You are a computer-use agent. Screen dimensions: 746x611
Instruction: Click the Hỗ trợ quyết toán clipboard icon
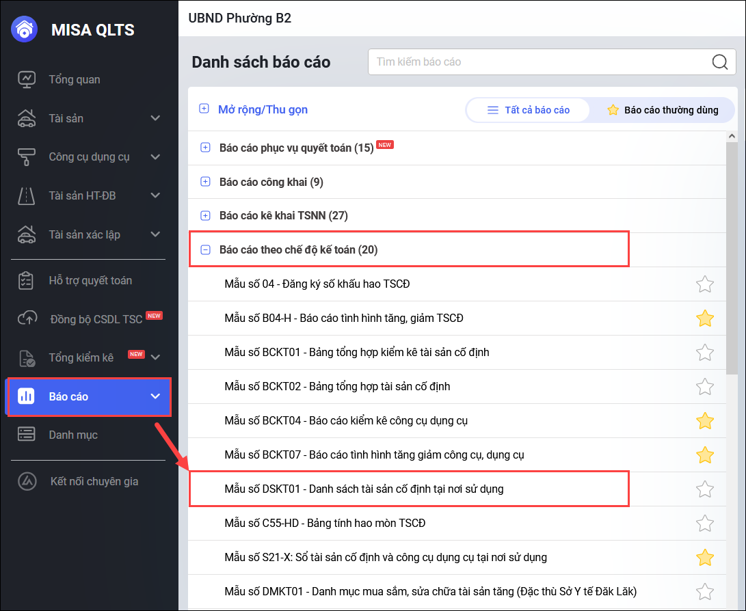[x=26, y=280]
